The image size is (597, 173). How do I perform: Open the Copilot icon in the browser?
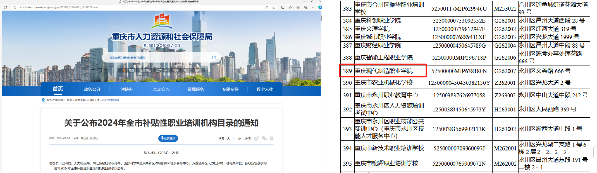pos(320,8)
